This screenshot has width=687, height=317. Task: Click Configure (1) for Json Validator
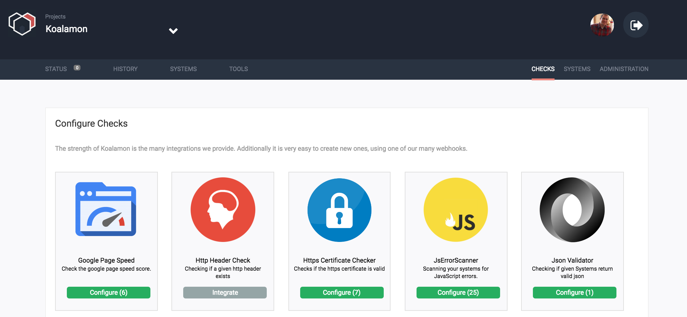(x=575, y=293)
